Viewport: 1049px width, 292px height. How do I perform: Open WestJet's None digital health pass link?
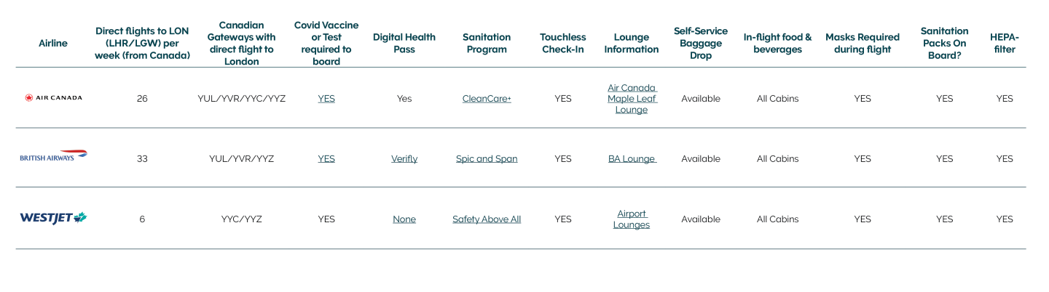click(x=404, y=219)
